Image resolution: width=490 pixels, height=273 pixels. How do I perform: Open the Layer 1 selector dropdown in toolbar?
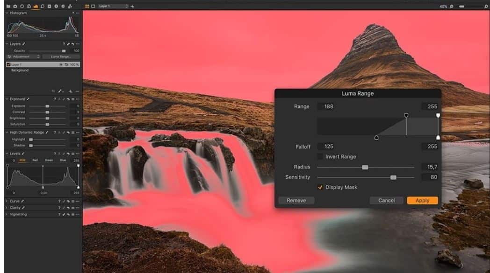(x=113, y=6)
